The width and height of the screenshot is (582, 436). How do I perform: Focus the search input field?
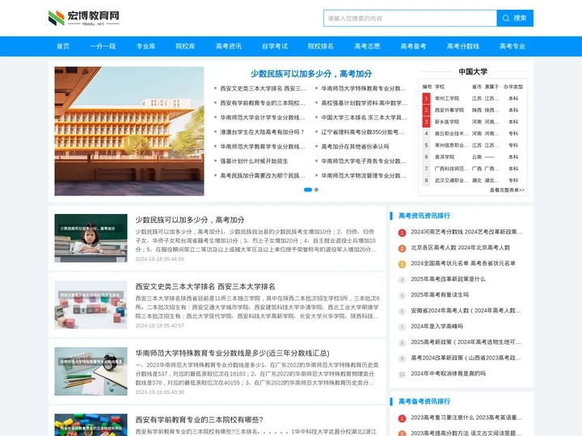coord(410,18)
